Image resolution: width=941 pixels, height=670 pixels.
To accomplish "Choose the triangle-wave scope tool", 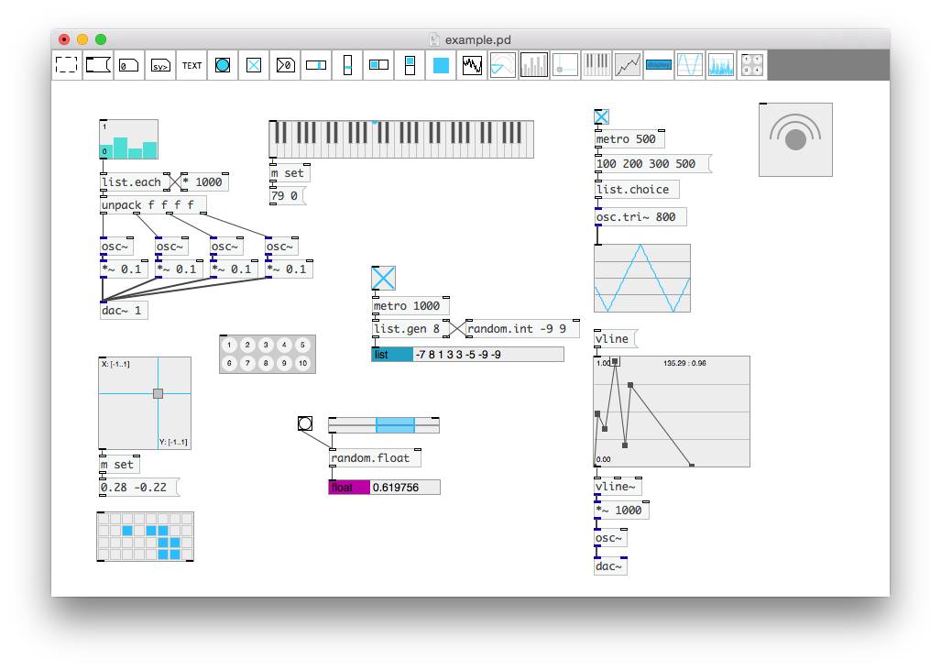I will [x=690, y=65].
